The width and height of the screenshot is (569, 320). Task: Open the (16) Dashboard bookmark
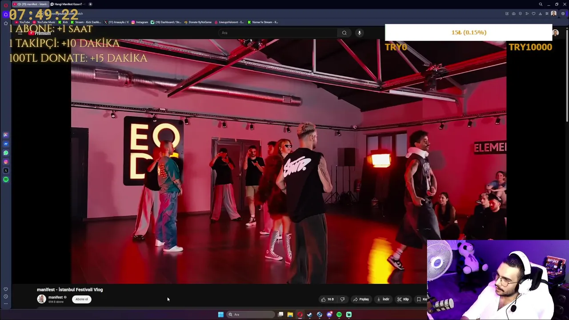pos(166,22)
